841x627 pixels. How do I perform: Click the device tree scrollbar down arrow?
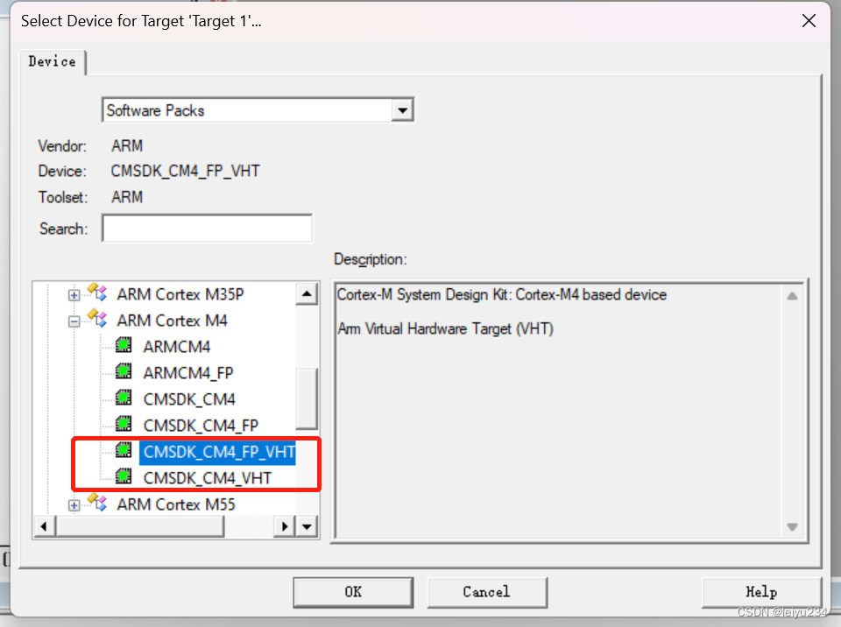(x=307, y=526)
